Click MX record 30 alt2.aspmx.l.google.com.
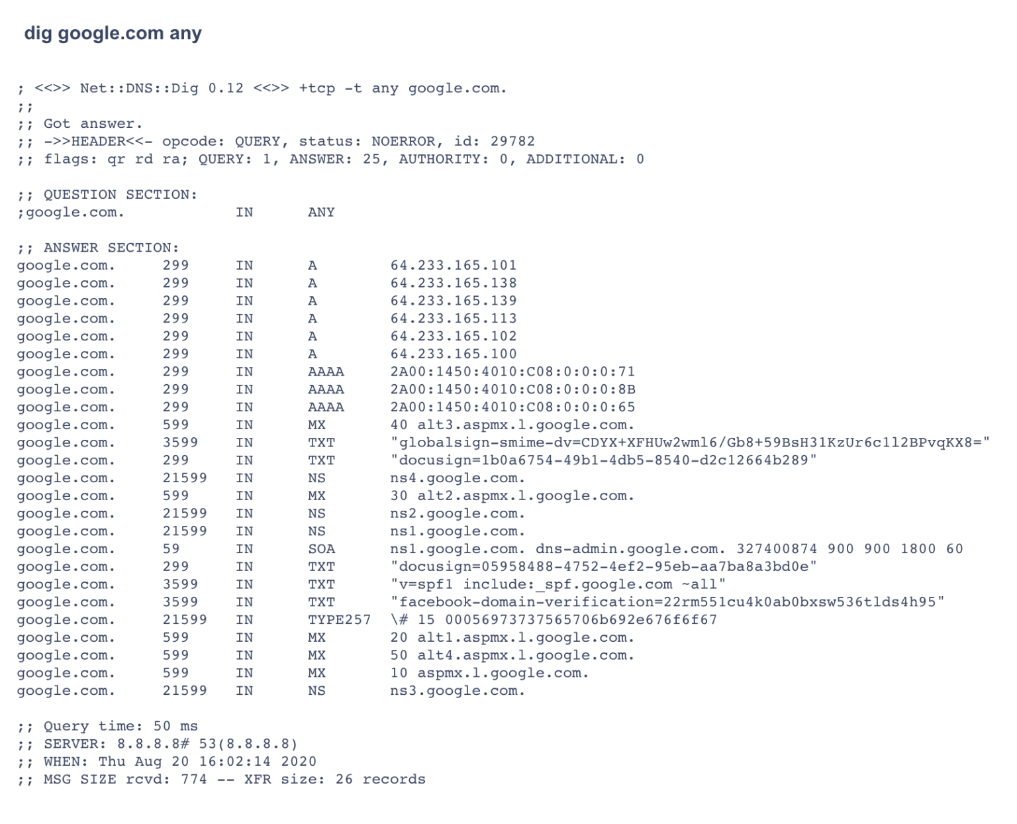This screenshot has height=824, width=1017. (x=512, y=496)
